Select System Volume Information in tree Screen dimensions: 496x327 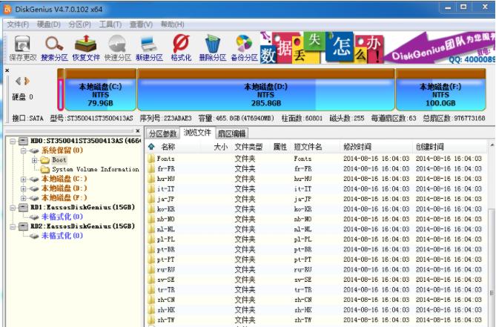pyautogui.click(x=95, y=170)
